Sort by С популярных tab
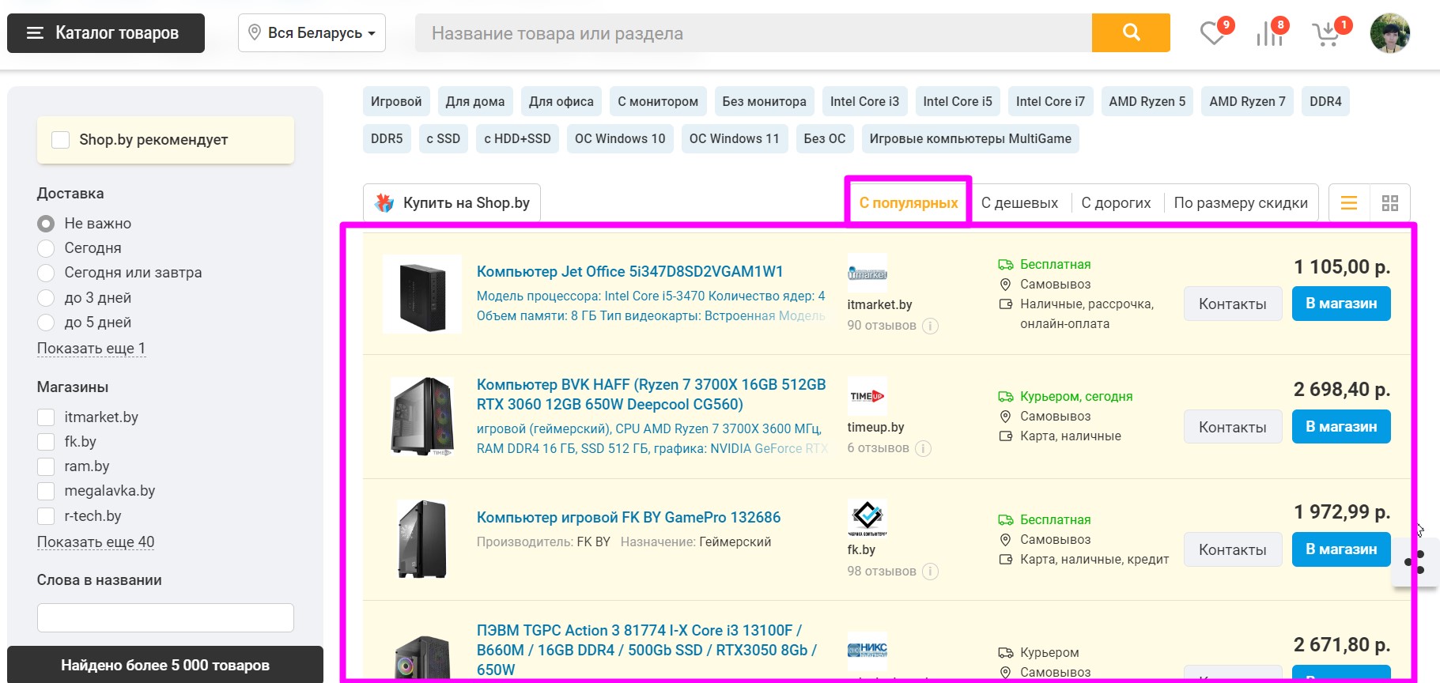 [909, 203]
